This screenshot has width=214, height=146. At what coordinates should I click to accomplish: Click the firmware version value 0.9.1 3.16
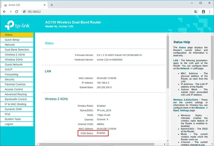point(119,55)
